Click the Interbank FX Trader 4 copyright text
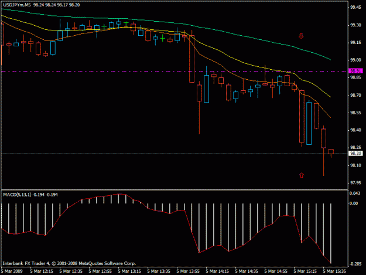 (69, 263)
